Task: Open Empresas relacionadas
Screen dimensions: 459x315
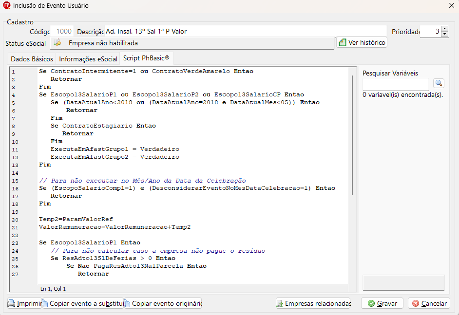Action: point(313,303)
